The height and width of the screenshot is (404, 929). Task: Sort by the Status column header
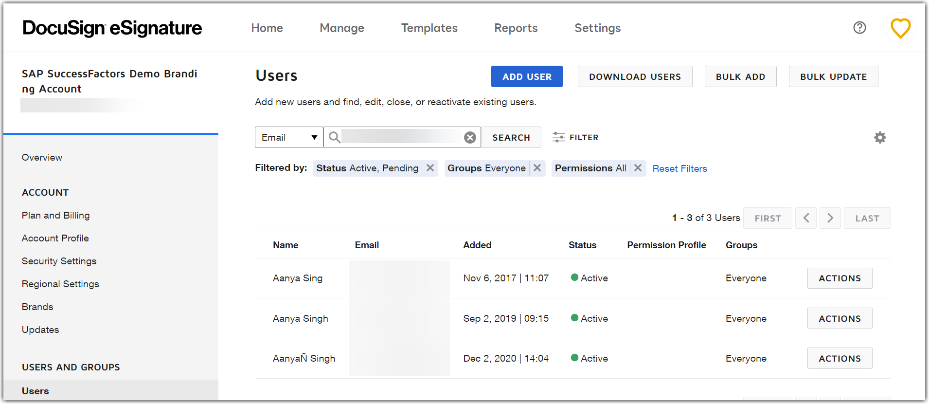coord(582,245)
